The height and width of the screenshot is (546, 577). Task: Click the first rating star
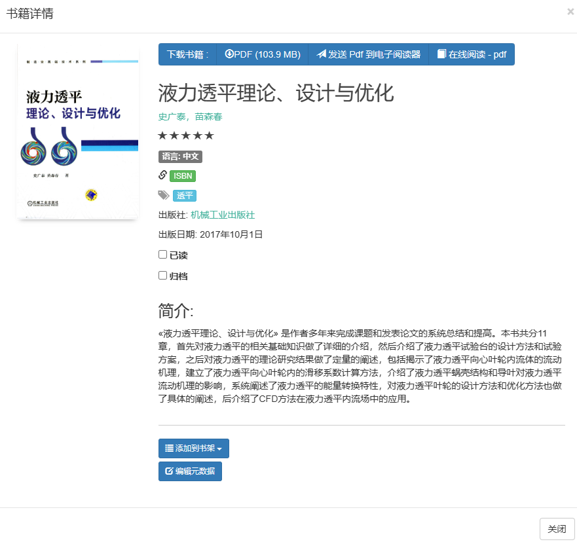coord(162,135)
